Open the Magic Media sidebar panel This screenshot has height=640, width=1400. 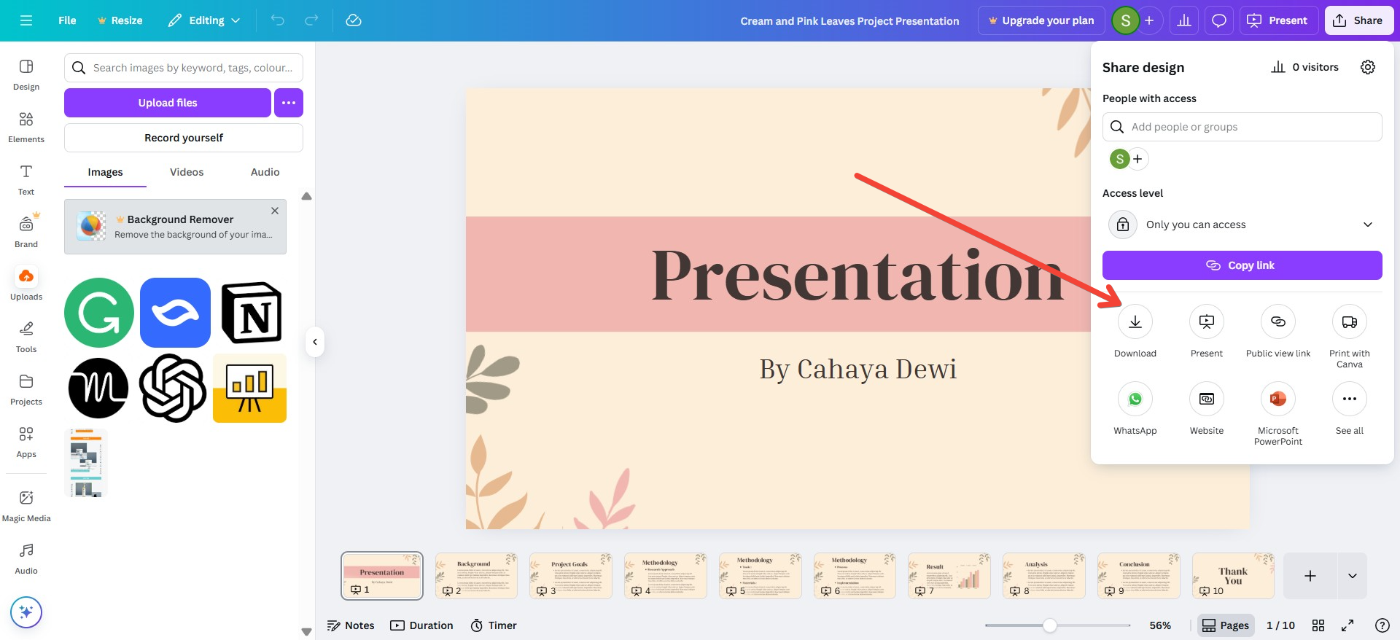click(x=26, y=507)
